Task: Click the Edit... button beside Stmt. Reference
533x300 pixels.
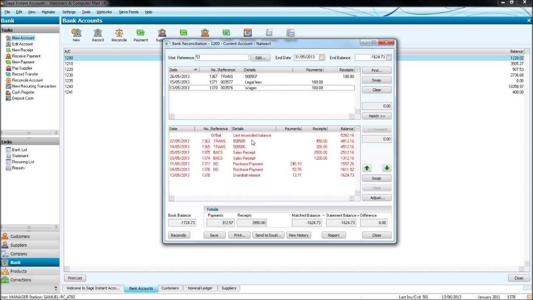Action: 261,57
